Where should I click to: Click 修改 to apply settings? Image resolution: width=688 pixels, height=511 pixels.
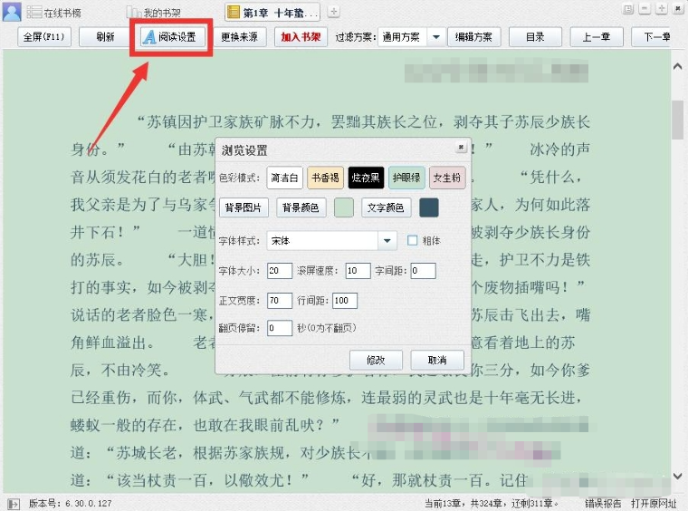(376, 360)
